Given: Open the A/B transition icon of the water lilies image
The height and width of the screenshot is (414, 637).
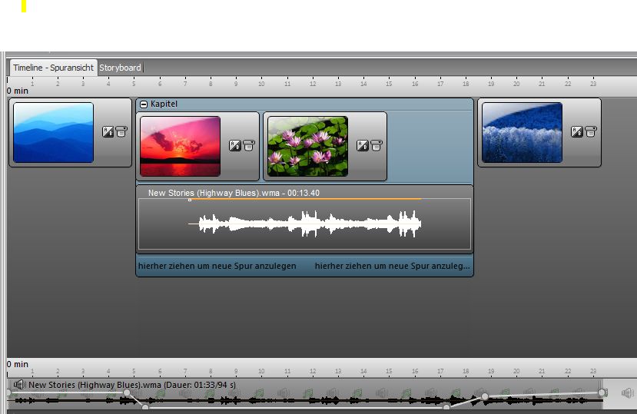Looking at the screenshot, I should [363, 146].
